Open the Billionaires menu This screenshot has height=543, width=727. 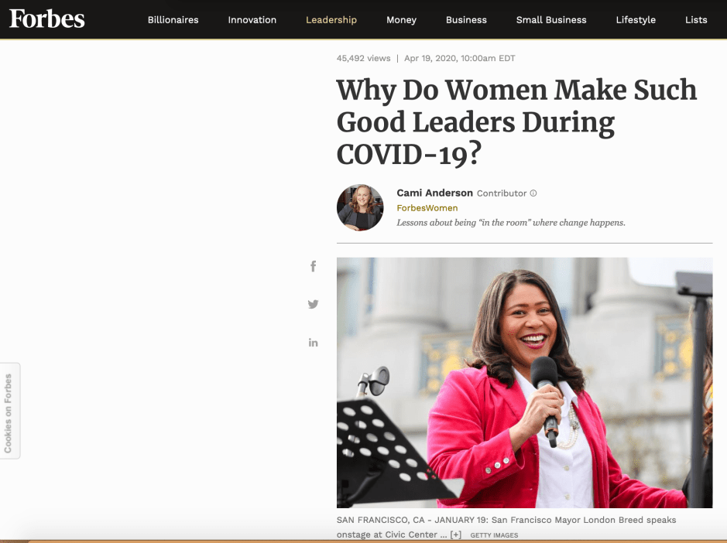[173, 20]
